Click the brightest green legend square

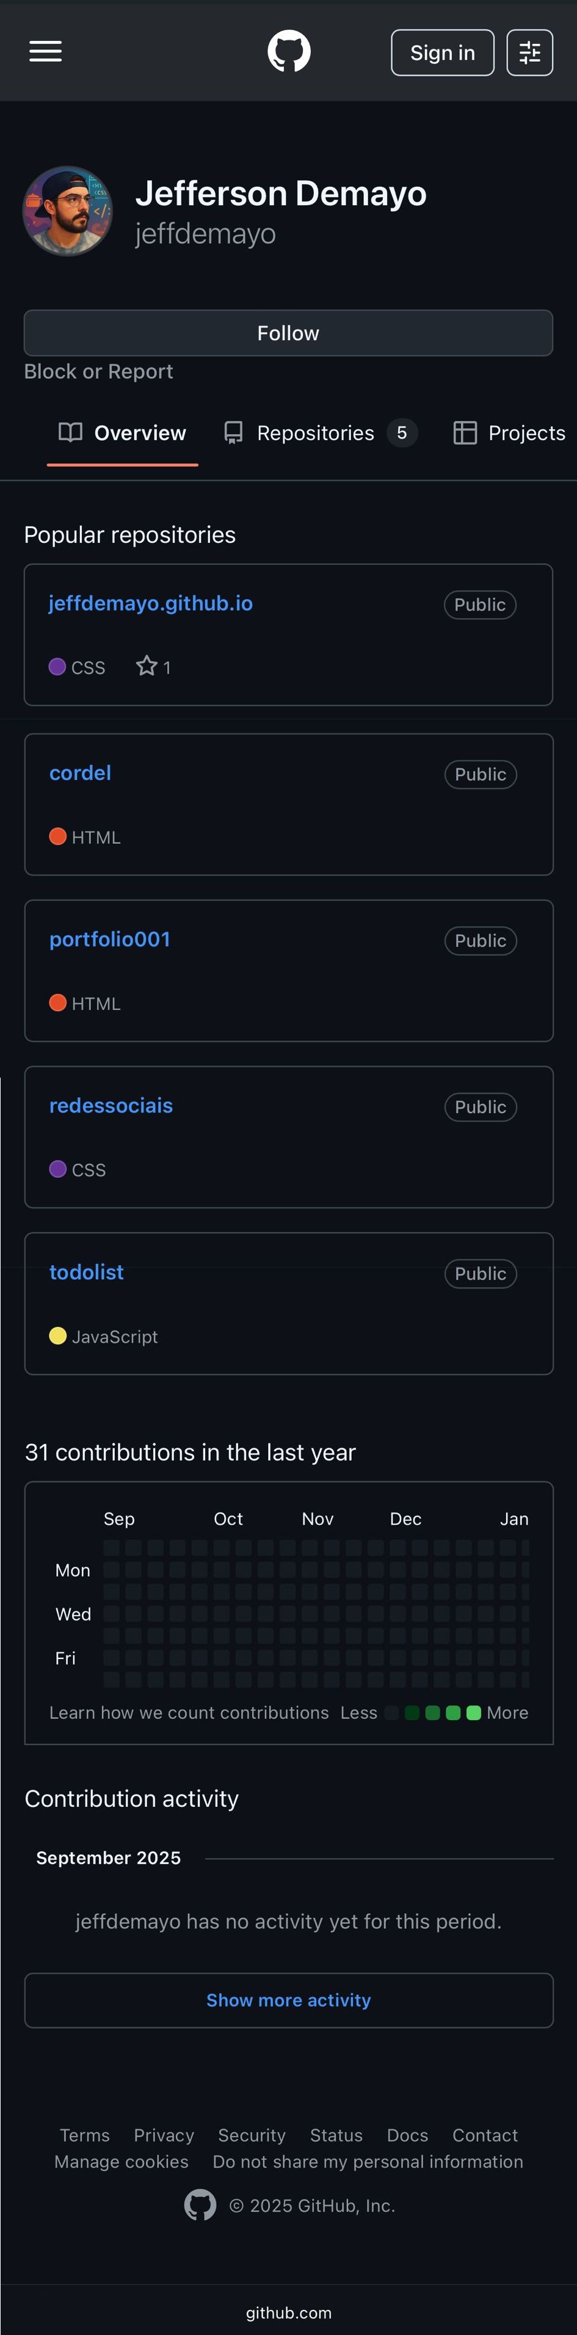(x=474, y=1712)
